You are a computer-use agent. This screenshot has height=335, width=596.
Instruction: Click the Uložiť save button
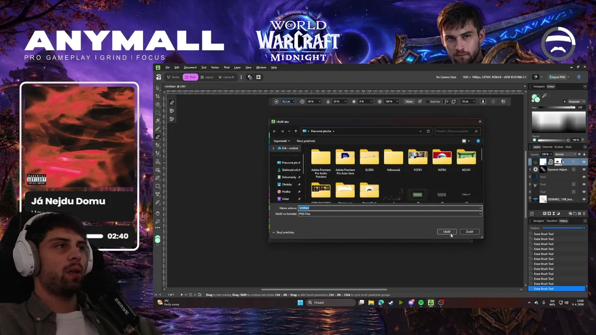(447, 232)
